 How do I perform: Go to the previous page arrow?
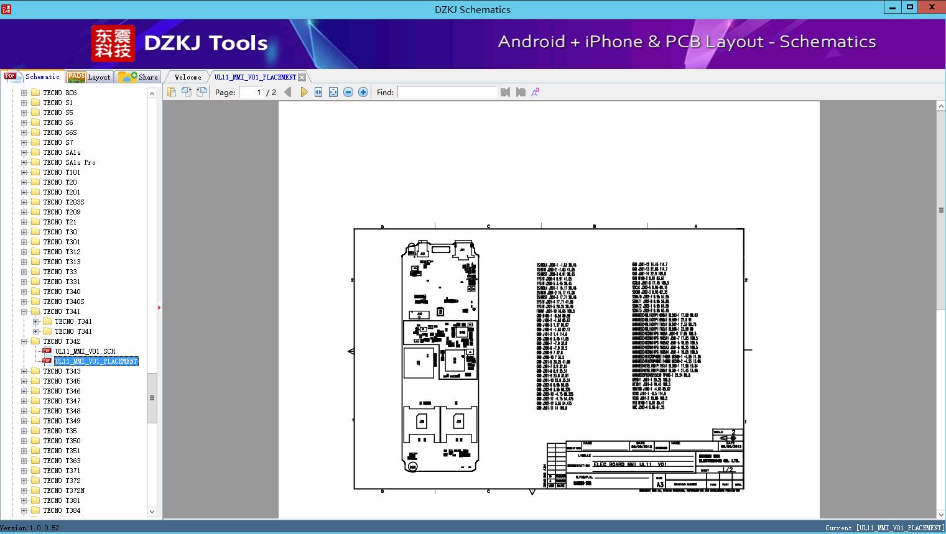pyautogui.click(x=288, y=92)
